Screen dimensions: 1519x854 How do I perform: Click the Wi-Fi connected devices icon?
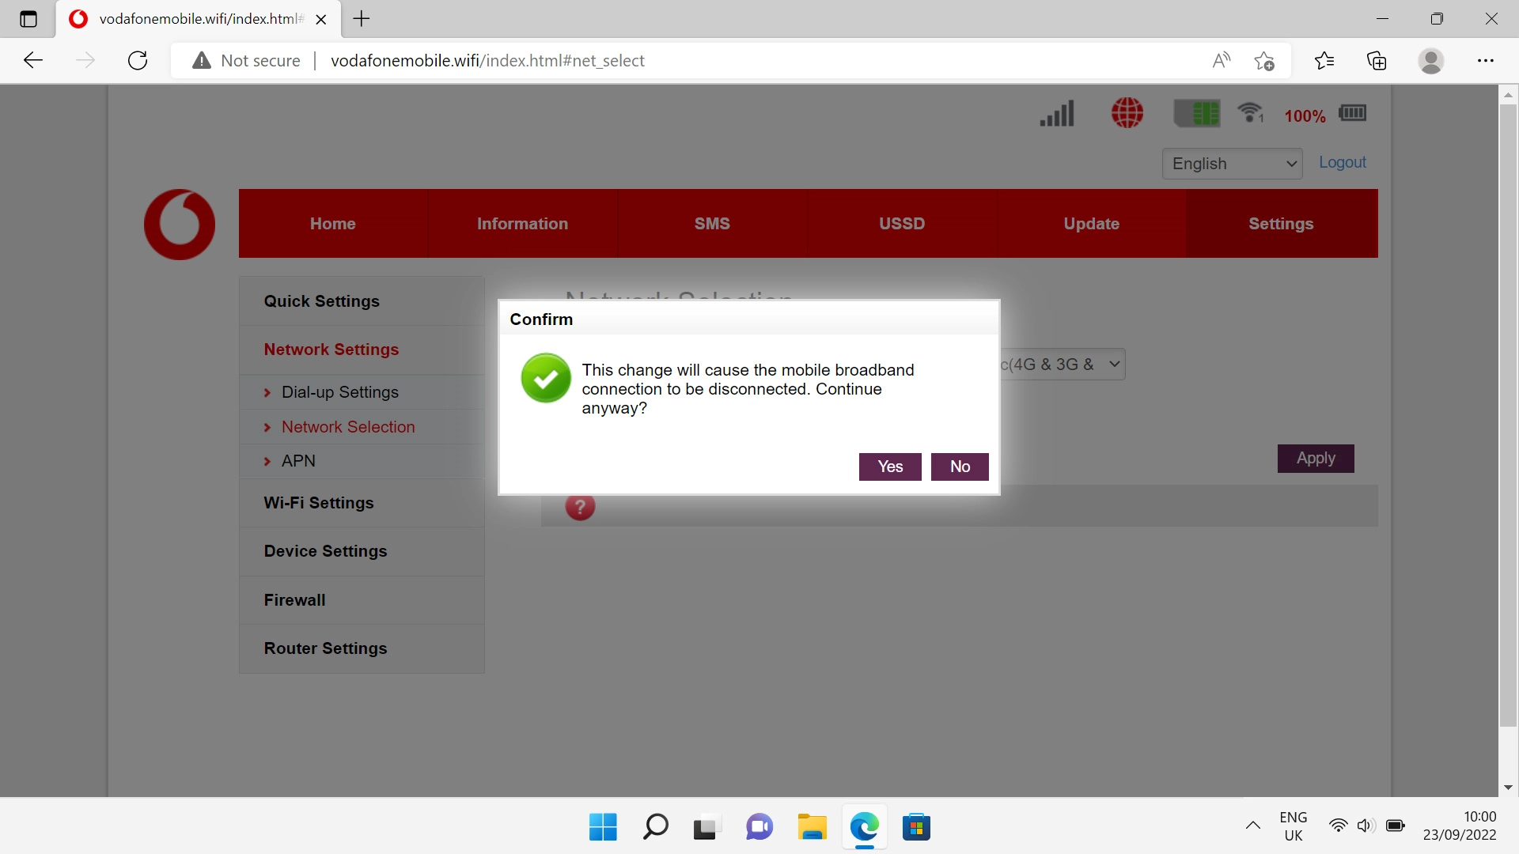1251,113
